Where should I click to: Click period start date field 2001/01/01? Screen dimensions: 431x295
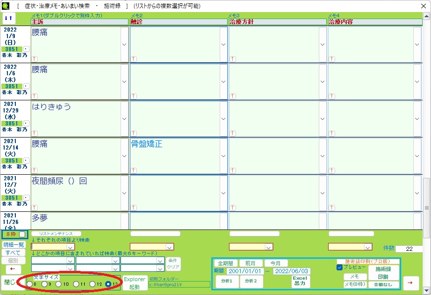245,271
